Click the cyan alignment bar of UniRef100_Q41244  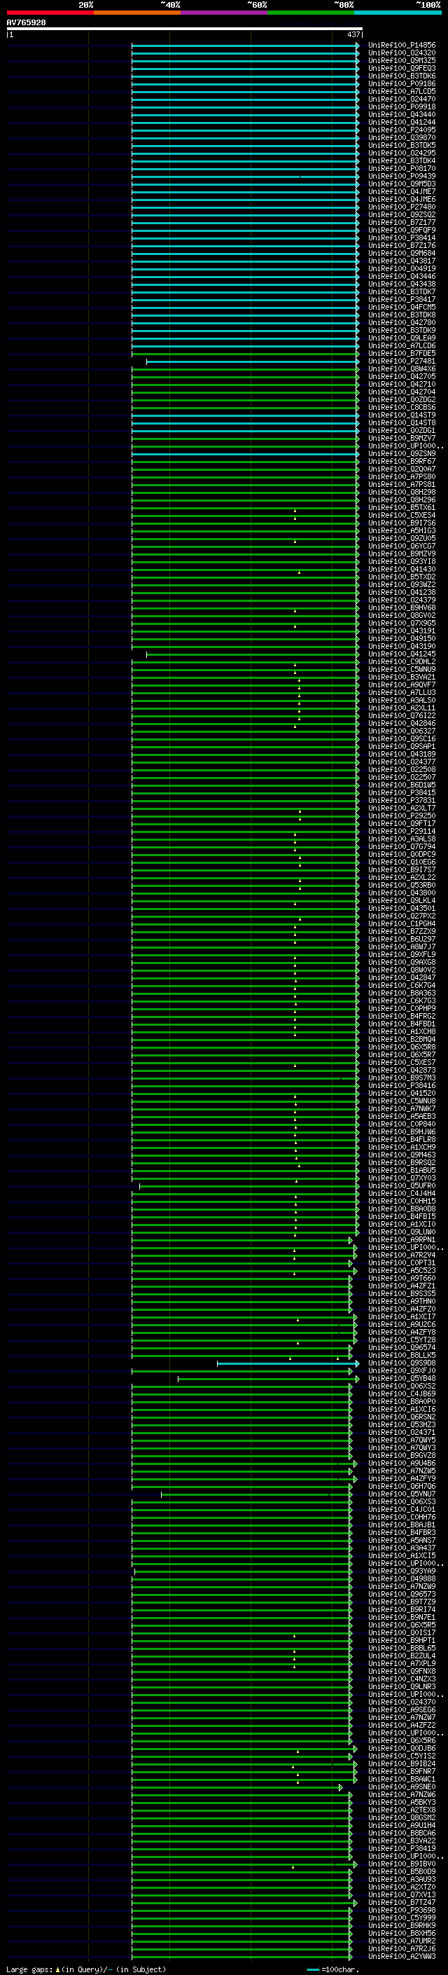point(245,123)
